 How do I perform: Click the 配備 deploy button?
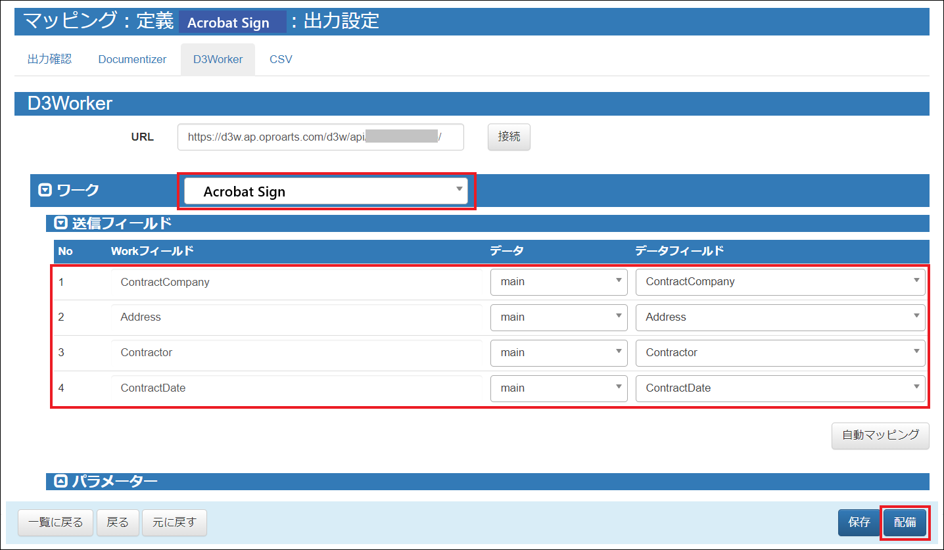(x=905, y=523)
